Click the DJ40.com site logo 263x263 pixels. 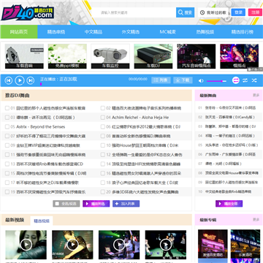pyautogui.click(x=28, y=12)
